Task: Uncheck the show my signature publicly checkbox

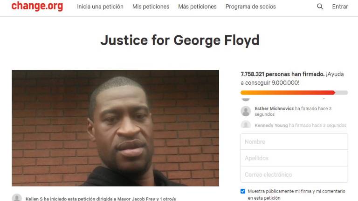Action: click(x=243, y=191)
